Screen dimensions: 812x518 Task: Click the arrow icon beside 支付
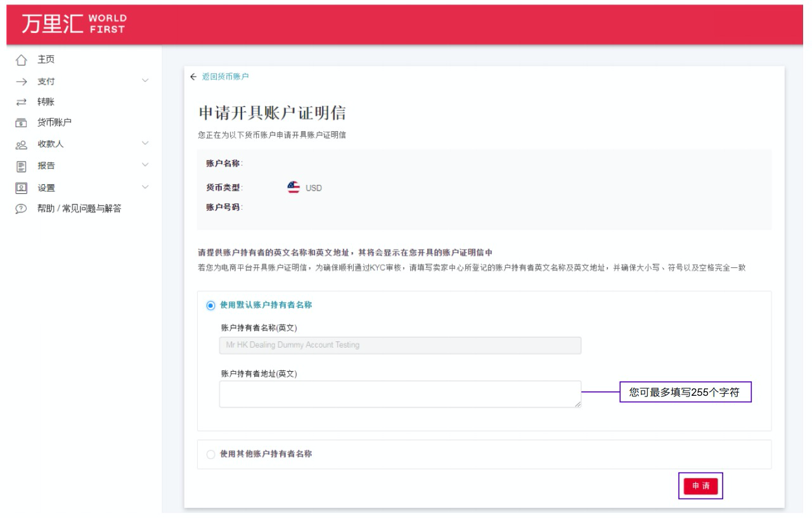[x=22, y=82]
